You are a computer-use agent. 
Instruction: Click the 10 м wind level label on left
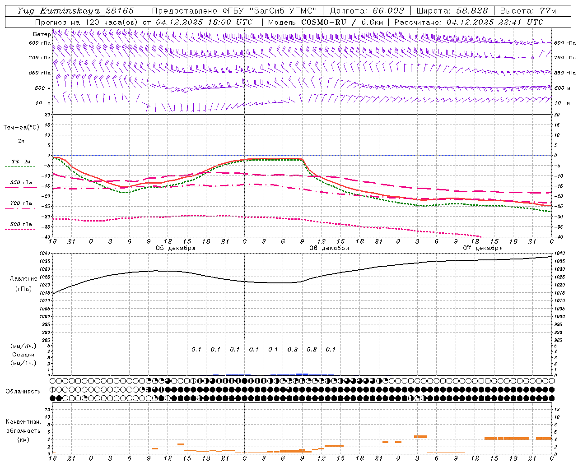pos(44,103)
